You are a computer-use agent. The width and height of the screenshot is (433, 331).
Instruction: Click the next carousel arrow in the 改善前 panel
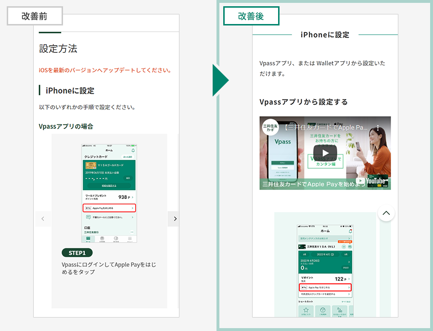coord(173,219)
